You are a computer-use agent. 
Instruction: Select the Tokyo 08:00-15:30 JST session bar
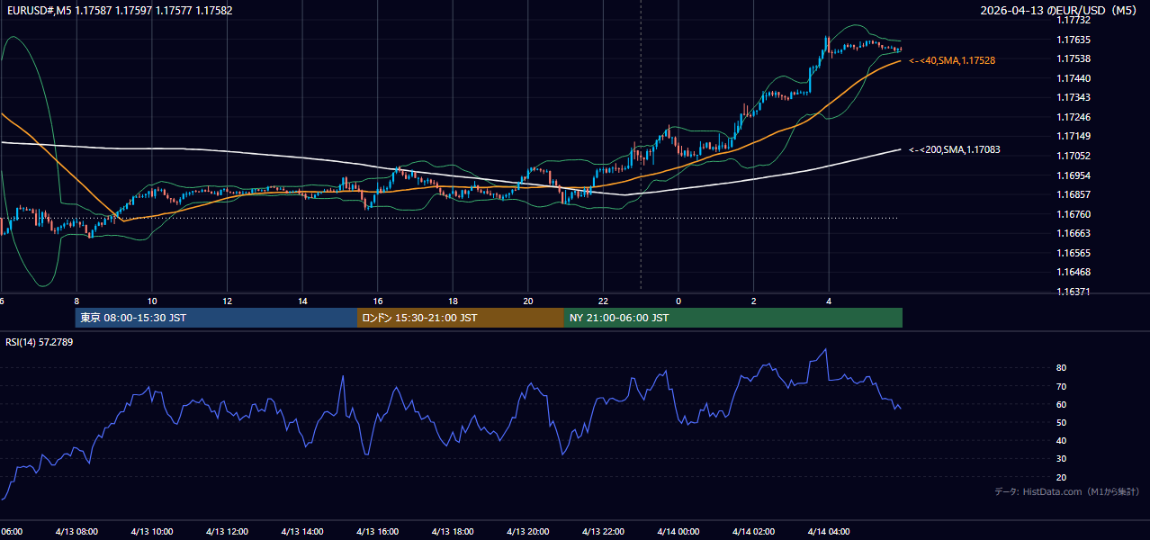(216, 318)
